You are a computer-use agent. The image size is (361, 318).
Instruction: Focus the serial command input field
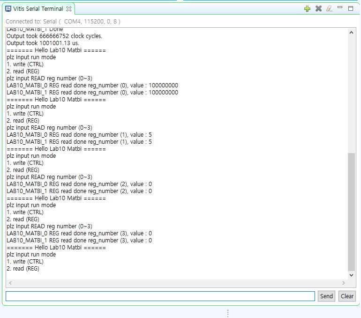tap(160, 296)
